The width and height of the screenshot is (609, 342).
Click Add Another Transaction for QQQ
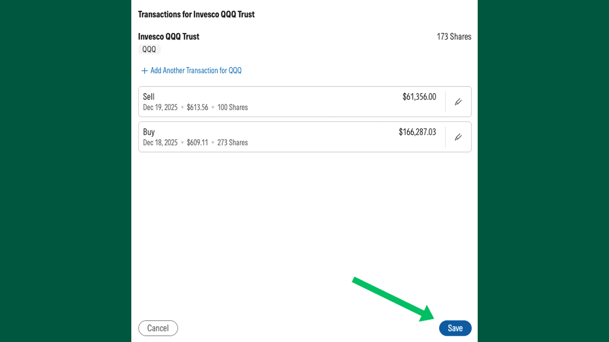196,70
